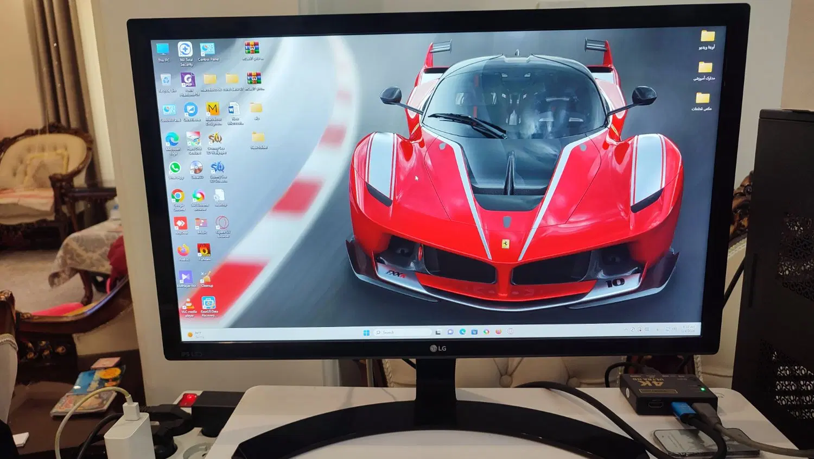The height and width of the screenshot is (459, 814).
Task: Select the New folder icon on desktop
Action: pyautogui.click(x=258, y=140)
